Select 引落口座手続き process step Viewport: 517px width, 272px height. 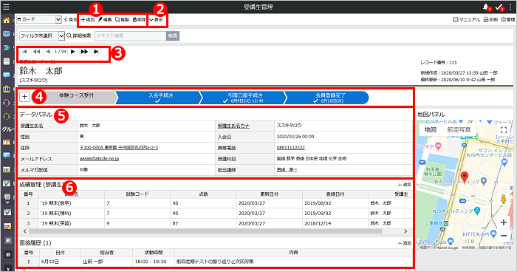point(243,98)
